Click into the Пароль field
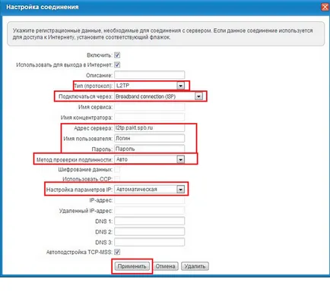Screen dimensions: 330x292 [x=150, y=149]
